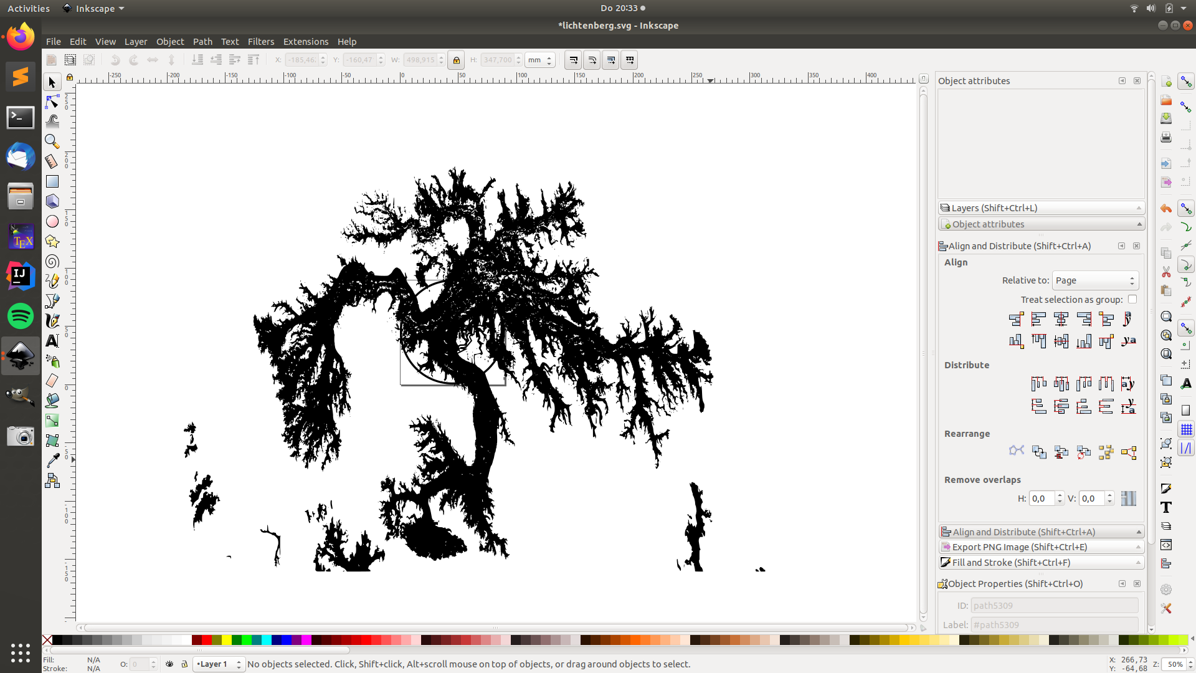The image size is (1196, 673).
Task: Toggle the current layer lock in status bar
Action: point(184,664)
